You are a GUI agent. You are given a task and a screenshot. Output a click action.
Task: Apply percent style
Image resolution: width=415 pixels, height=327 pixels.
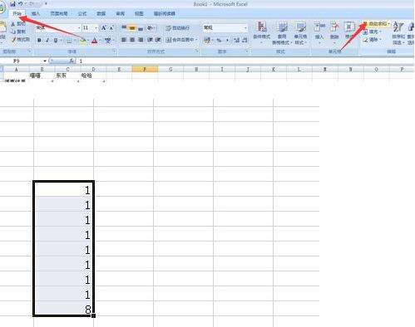click(x=219, y=41)
